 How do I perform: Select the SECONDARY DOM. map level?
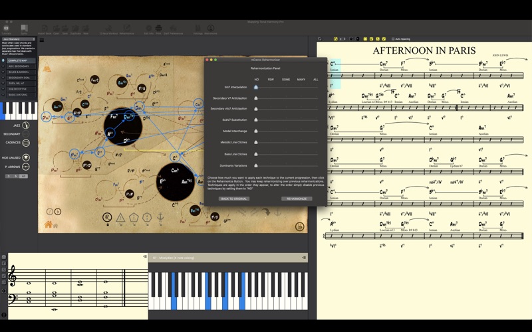[21, 78]
